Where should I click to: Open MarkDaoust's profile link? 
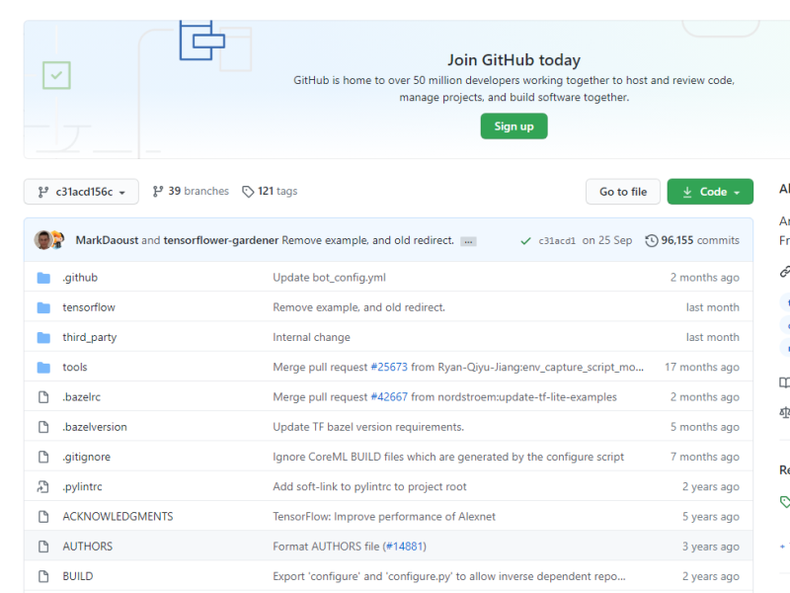pos(107,240)
